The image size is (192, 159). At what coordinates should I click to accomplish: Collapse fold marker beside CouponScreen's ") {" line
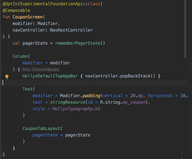(x=1, y=37)
